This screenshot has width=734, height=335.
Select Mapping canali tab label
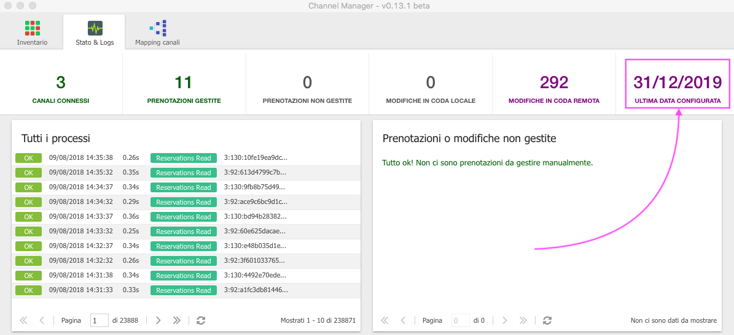[x=157, y=42]
